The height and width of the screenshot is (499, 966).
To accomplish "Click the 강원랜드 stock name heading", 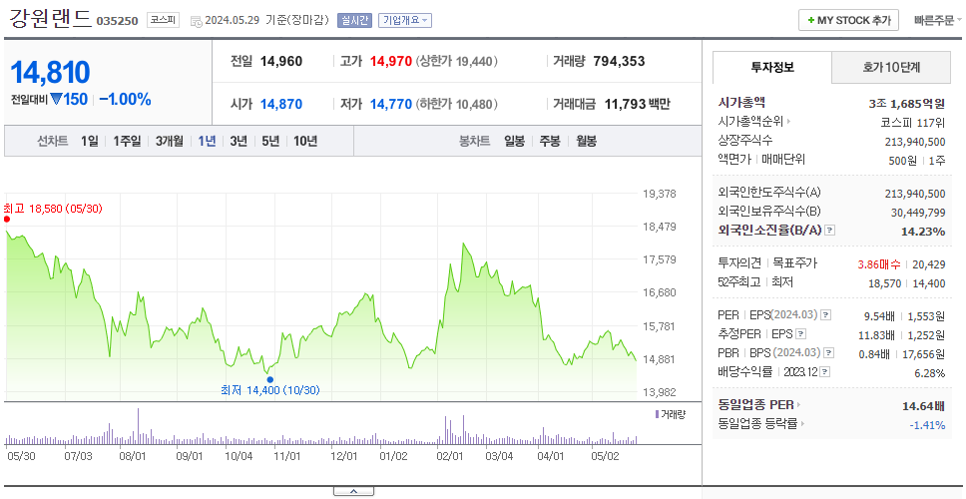I will click(51, 19).
